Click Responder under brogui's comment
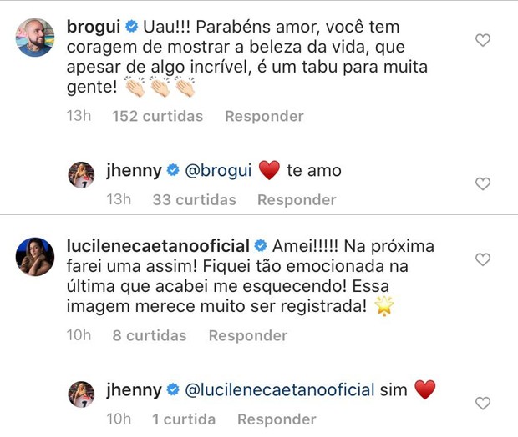 [x=264, y=117]
